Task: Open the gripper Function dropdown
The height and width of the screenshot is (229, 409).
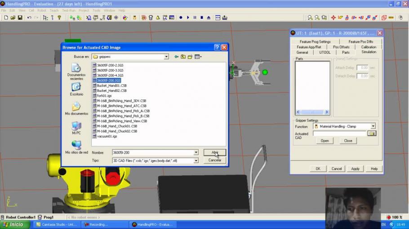Action: coord(373,126)
